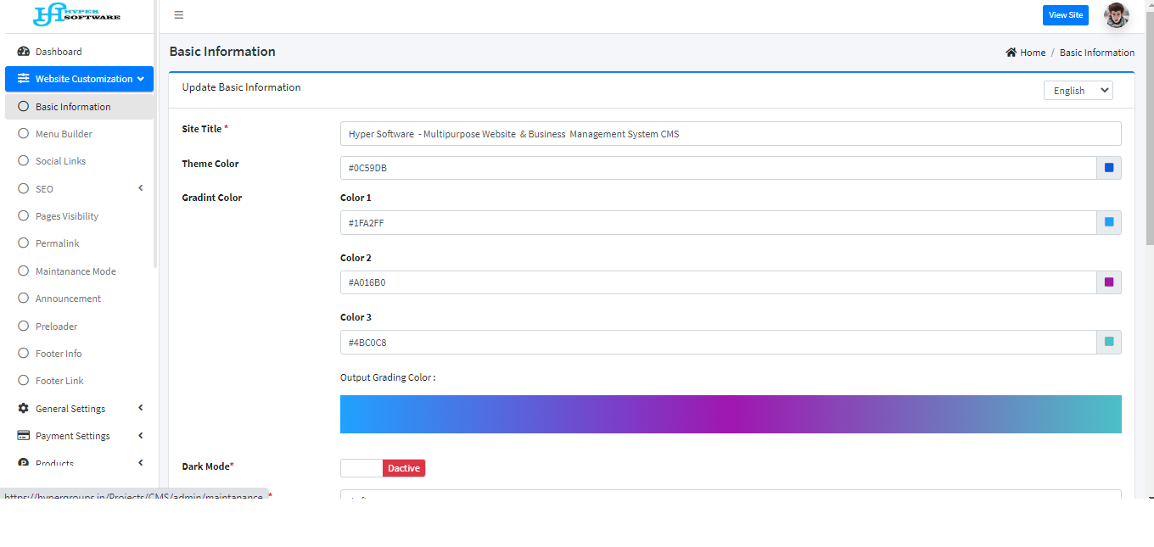Open the Theme Color swatch picker
Image resolution: width=1154 pixels, height=547 pixels.
click(1108, 168)
